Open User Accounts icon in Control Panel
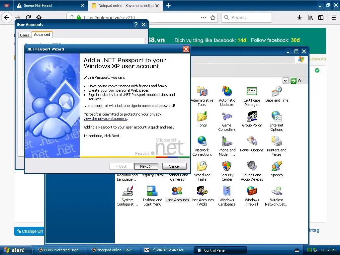This screenshot has height=255, width=340. click(177, 194)
